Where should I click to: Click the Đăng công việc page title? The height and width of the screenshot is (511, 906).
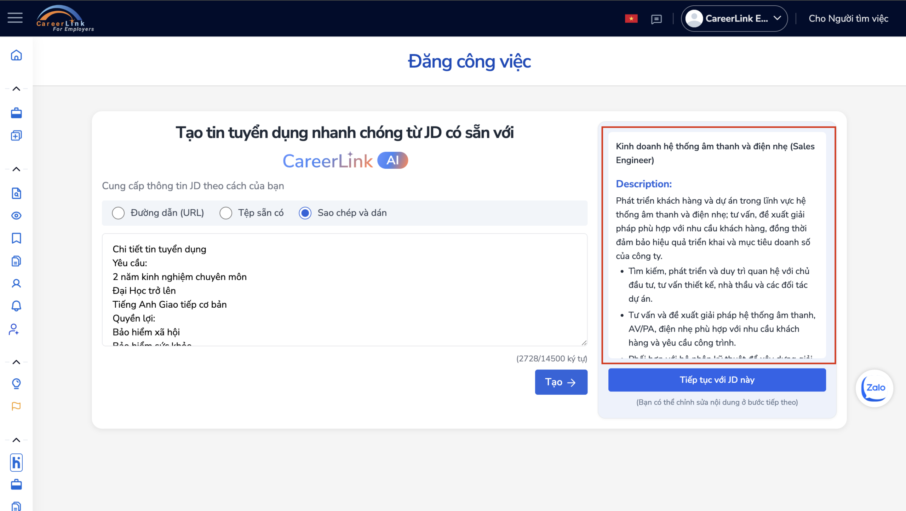[x=469, y=62]
